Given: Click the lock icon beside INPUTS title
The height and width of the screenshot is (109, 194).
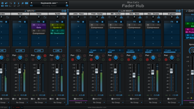Looking at the screenshot, I should tap(25, 11).
